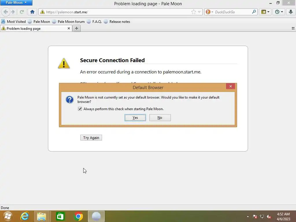
Task: Click the search magnifier icon
Action: (x=254, y=12)
